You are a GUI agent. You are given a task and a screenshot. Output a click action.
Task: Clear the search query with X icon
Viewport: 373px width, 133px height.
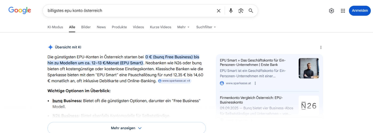pyautogui.click(x=218, y=11)
